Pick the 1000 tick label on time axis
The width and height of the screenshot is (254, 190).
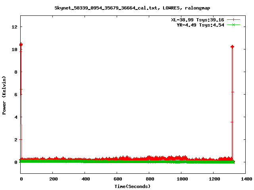click(x=181, y=179)
